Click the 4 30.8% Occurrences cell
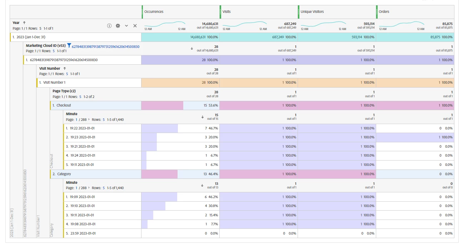The width and height of the screenshot is (463, 246). [180, 206]
